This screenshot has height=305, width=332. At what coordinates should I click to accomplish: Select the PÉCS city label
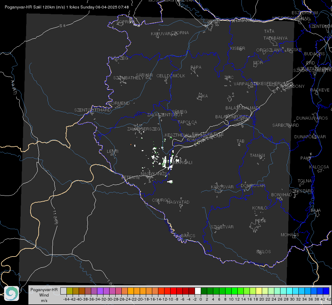[x=260, y=221]
